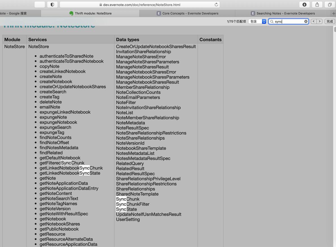
Task: Open the getDefaultNotebook link
Action: pyautogui.click(x=60, y=158)
